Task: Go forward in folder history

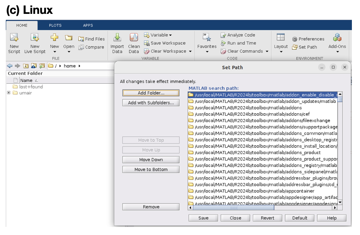Action: 17,66
